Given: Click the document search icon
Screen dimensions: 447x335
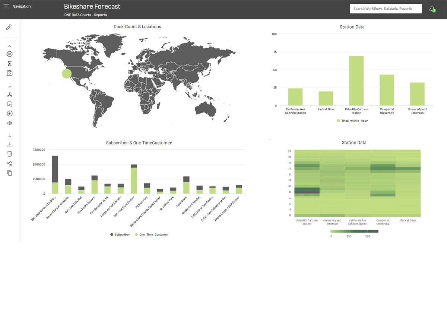Looking at the screenshot, I should pos(10,104).
